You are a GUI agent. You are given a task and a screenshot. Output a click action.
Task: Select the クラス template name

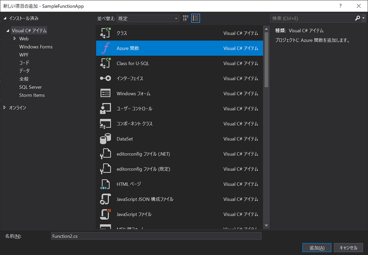122,33
